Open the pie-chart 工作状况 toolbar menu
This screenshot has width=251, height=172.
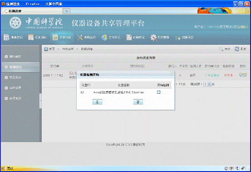click(111, 38)
